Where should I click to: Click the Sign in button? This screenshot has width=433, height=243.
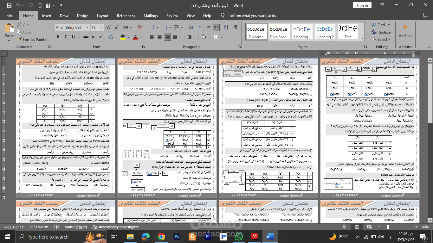pyautogui.click(x=362, y=5)
